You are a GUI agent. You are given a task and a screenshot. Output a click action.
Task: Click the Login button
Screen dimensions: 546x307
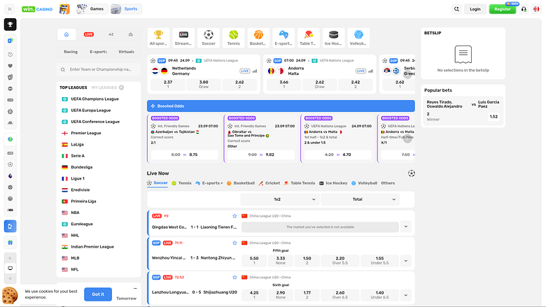[475, 9]
